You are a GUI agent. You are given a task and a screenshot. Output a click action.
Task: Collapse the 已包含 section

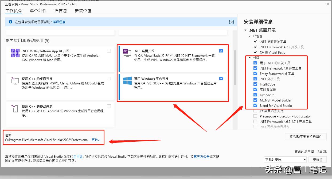coord(249,36)
